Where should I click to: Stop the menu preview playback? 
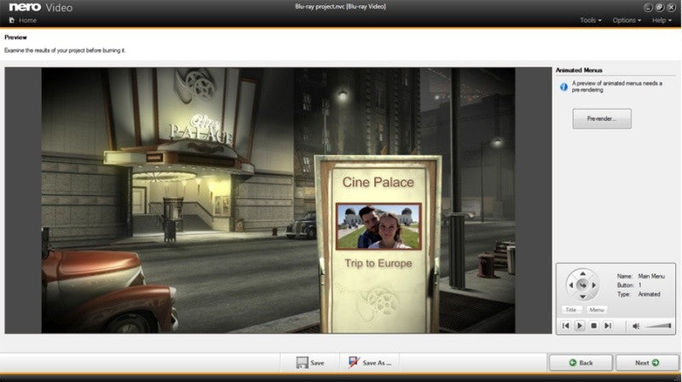[x=593, y=326]
